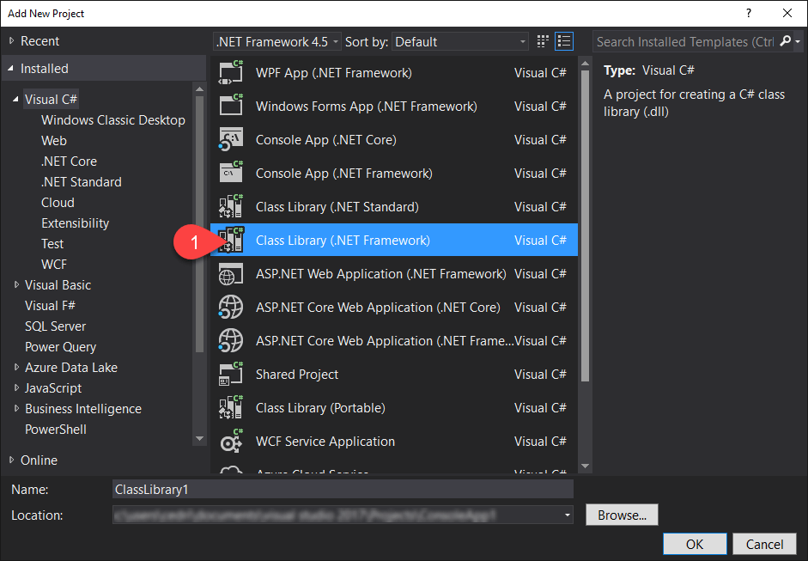The image size is (808, 561).
Task: Toggle the list view for templates
Action: [x=564, y=40]
